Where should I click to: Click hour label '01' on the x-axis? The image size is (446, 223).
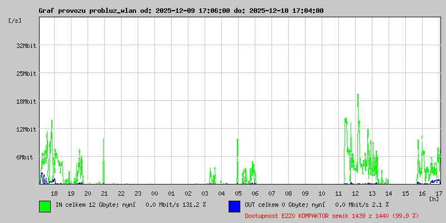point(171,193)
